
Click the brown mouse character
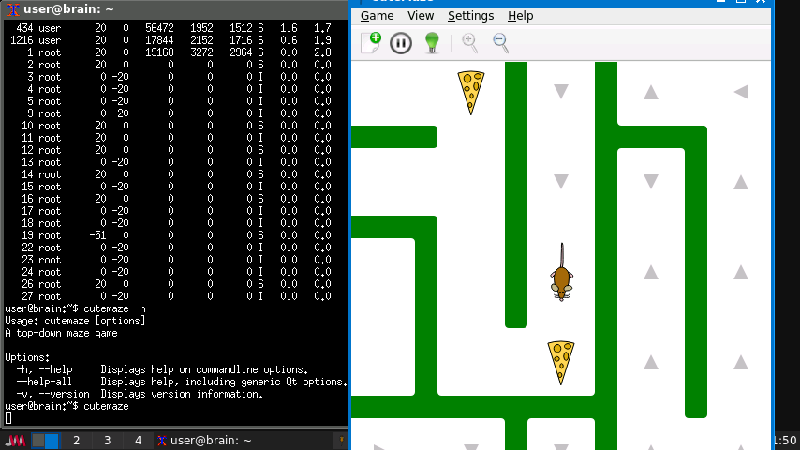click(x=561, y=277)
